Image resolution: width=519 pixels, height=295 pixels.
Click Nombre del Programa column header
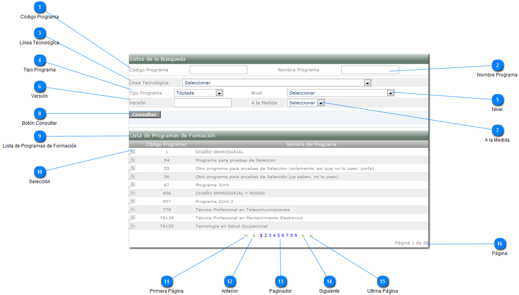(311, 144)
